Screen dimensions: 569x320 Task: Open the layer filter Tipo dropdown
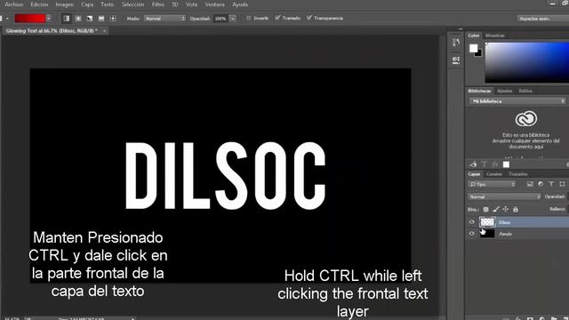click(492, 184)
